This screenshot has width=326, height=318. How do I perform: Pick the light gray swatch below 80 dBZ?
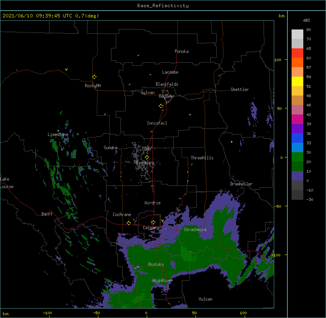click(297, 34)
